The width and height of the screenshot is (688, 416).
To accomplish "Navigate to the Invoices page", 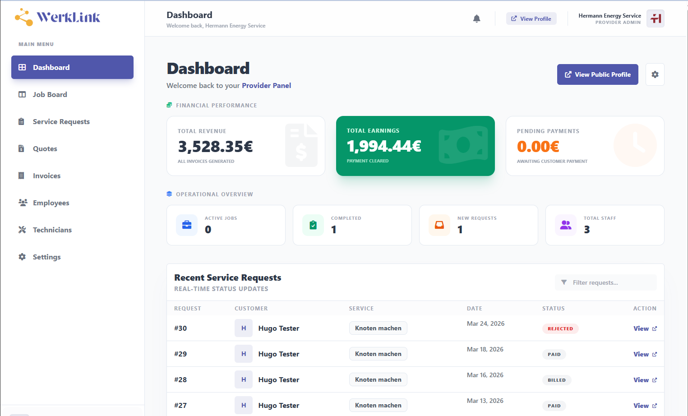I will point(46,176).
